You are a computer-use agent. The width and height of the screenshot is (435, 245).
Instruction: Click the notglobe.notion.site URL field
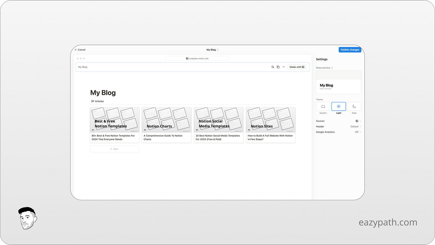[x=197, y=58]
